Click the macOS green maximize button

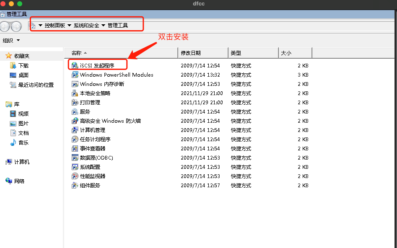pyautogui.click(x=20, y=3)
